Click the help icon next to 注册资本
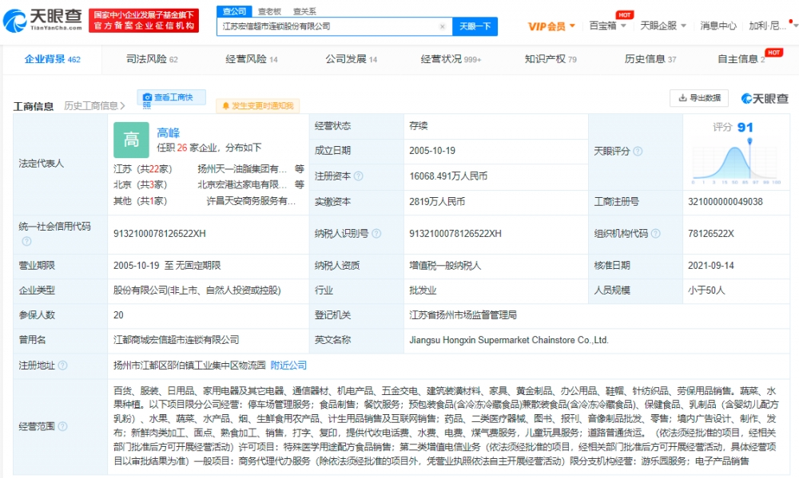This screenshot has height=478, width=799. click(x=359, y=176)
